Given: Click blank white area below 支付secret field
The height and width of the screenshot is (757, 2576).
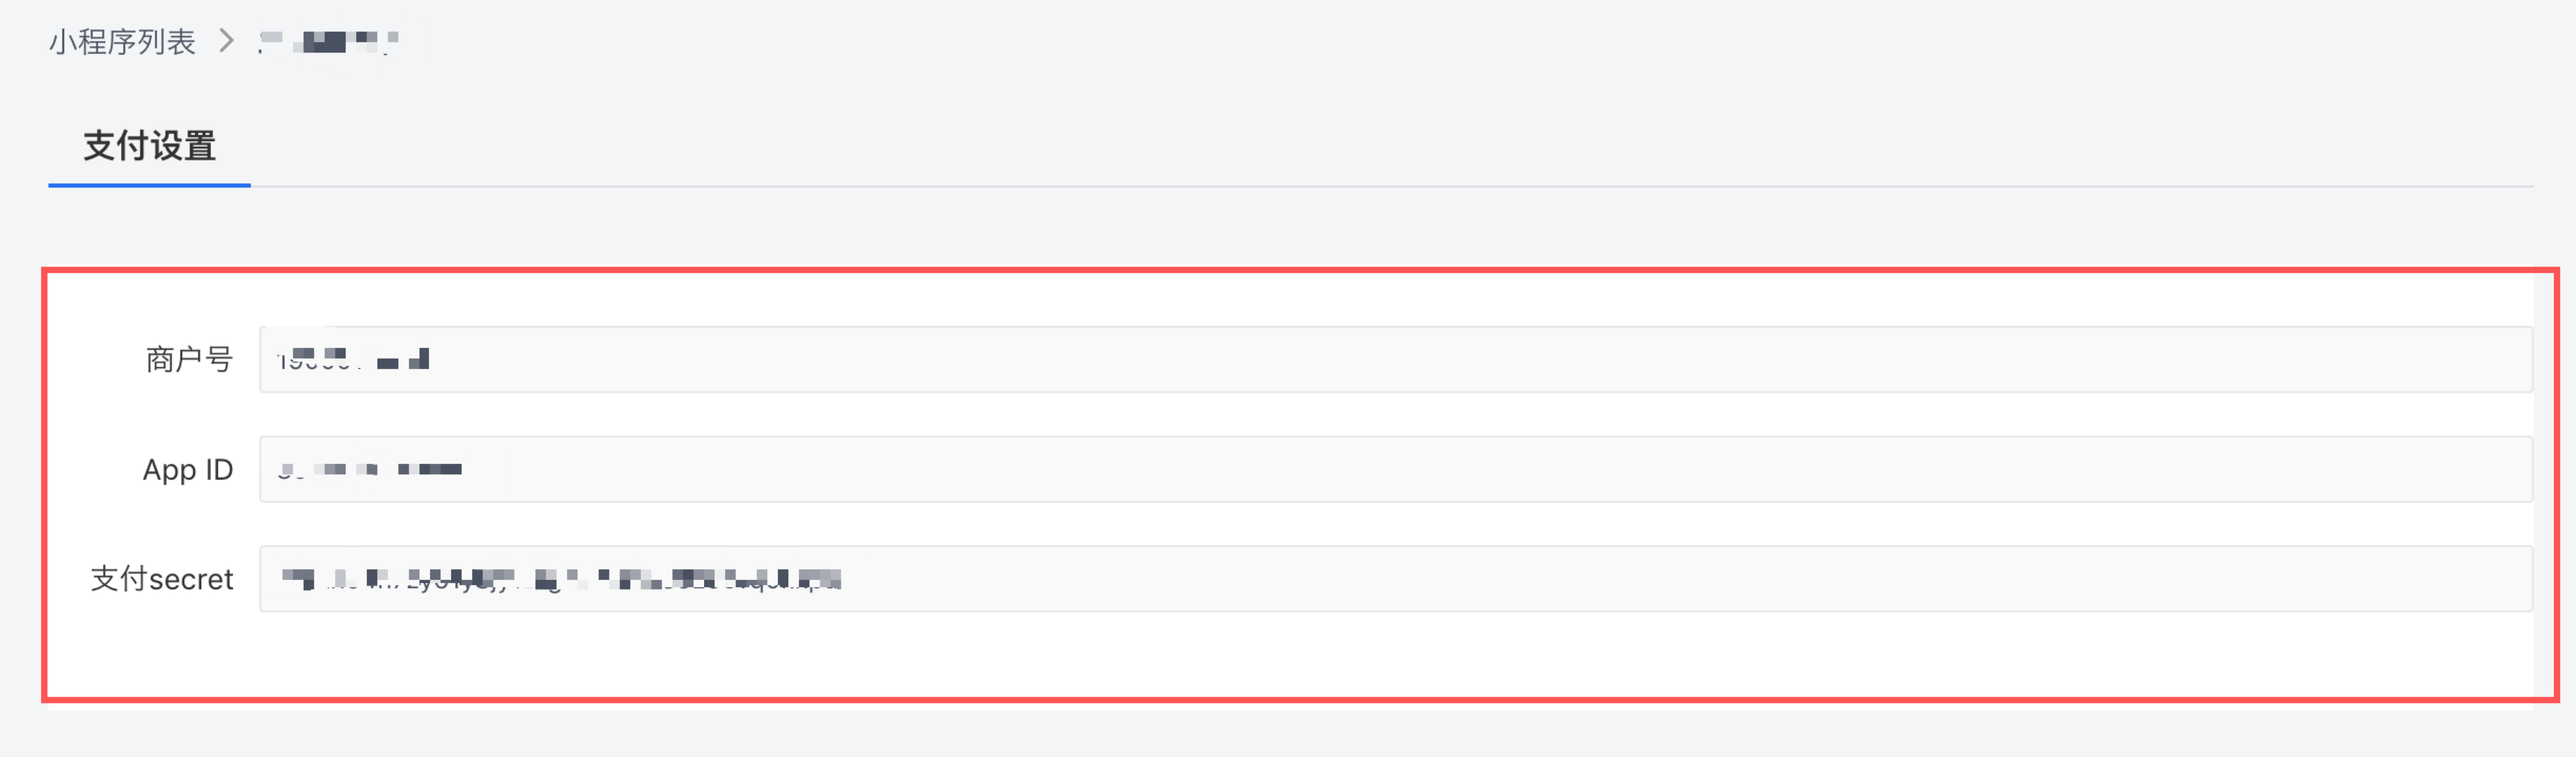Looking at the screenshot, I should pos(1290,655).
